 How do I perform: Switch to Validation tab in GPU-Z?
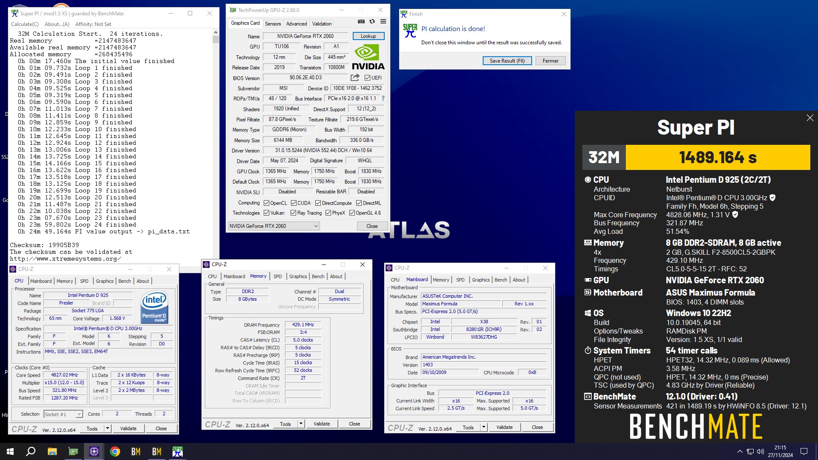[x=322, y=23]
